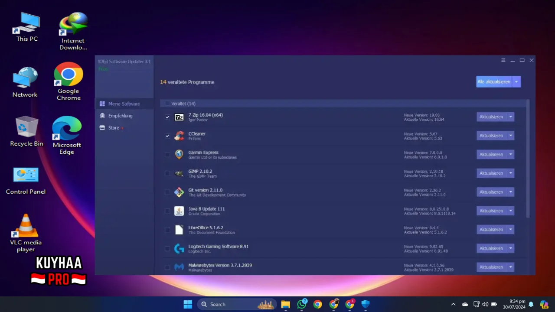Screen dimensions: 555x312
Task: Expand the Java 8 Aktualisieren dropdown arrow
Action: tap(511, 211)
